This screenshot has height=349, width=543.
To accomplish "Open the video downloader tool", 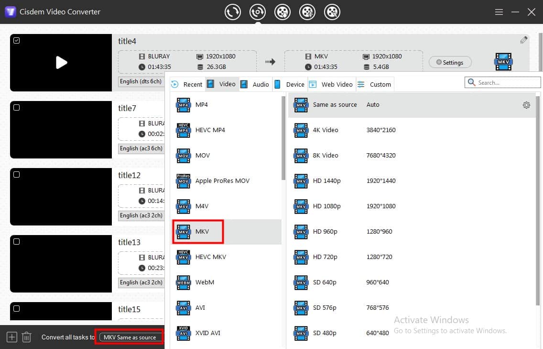I will click(282, 12).
